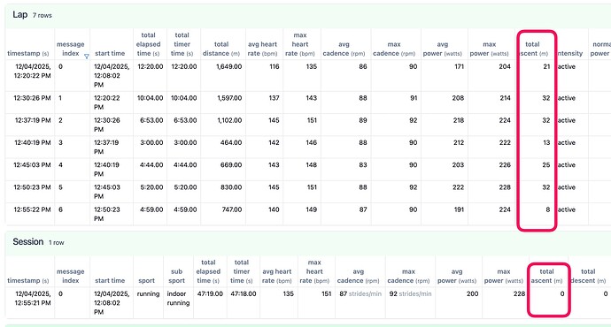Click the Lap intensity column header

570,53
